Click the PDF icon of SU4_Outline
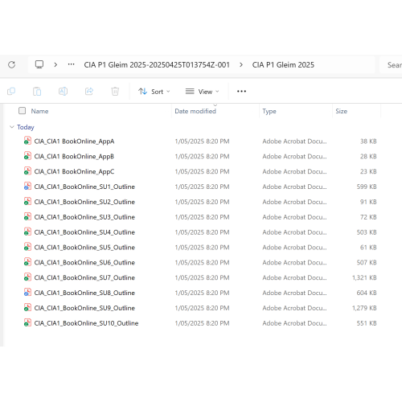Viewport: 402px width, 402px height. click(x=27, y=232)
